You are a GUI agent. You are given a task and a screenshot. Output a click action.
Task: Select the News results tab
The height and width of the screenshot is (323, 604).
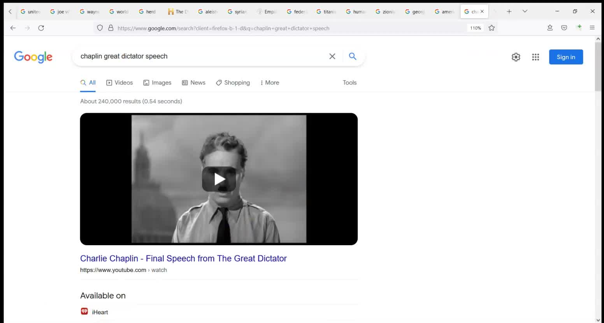pos(194,83)
